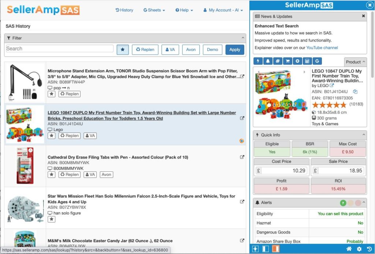This screenshot has width=375, height=254.
Task: Show next product image with right arrow
Action: tap(304, 72)
